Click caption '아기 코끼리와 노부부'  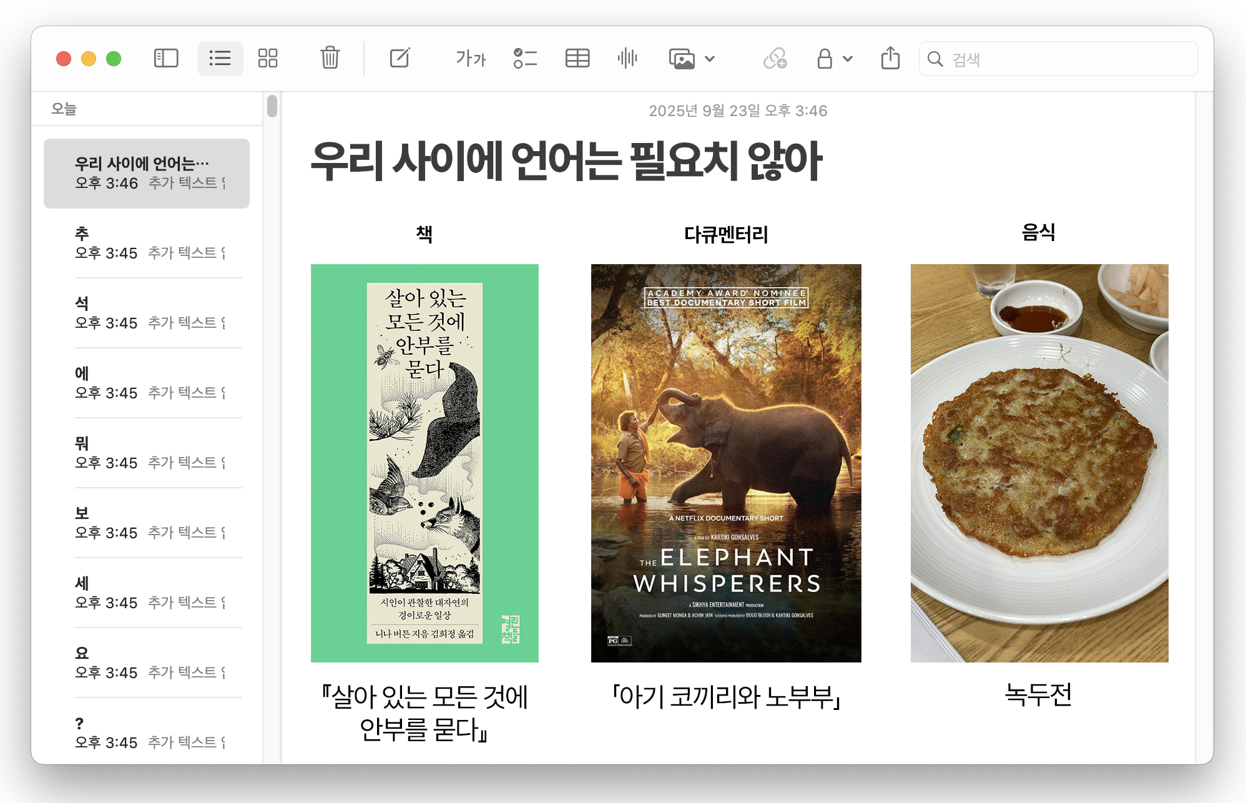[726, 697]
